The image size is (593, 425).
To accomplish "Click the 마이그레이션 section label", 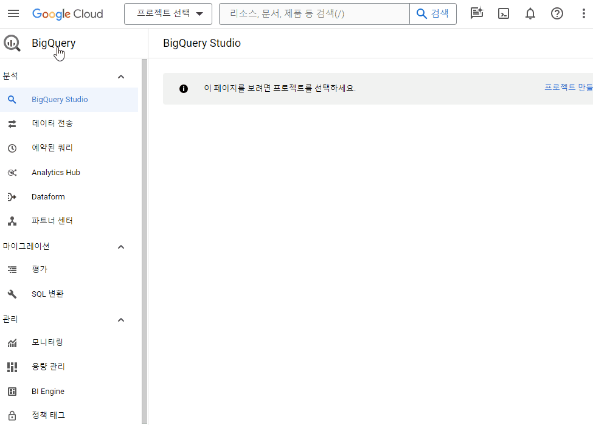I will [x=26, y=246].
